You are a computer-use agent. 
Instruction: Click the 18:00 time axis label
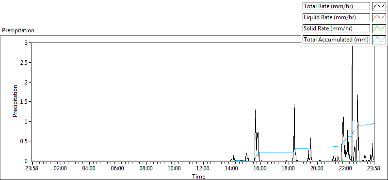tap(288, 169)
